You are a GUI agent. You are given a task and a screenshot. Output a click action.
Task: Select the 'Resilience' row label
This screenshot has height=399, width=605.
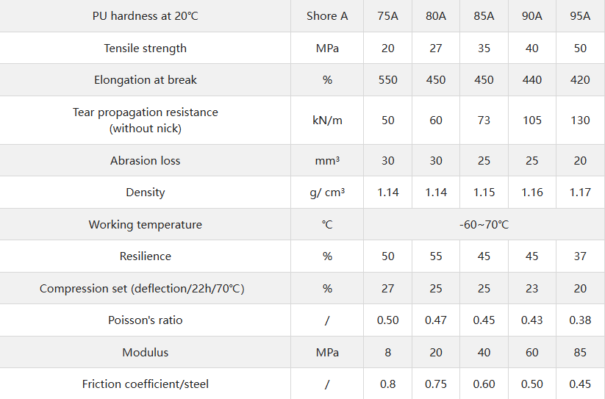[x=146, y=256]
